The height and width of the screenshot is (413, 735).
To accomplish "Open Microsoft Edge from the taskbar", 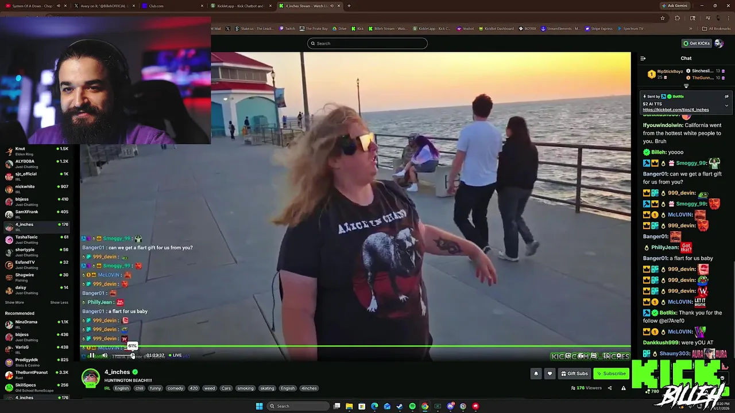I will point(374,406).
